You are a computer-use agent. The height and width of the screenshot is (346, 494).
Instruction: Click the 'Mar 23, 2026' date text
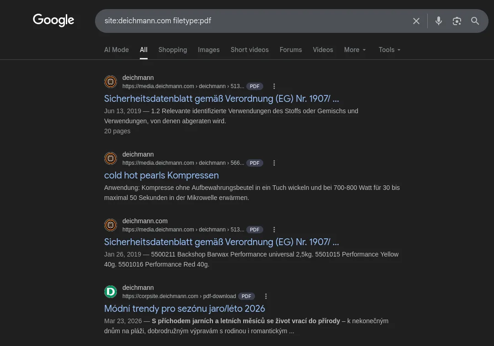(123, 321)
